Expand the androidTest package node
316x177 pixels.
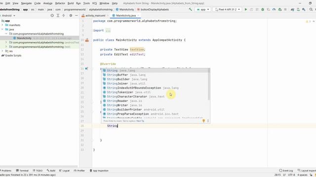point(6,42)
